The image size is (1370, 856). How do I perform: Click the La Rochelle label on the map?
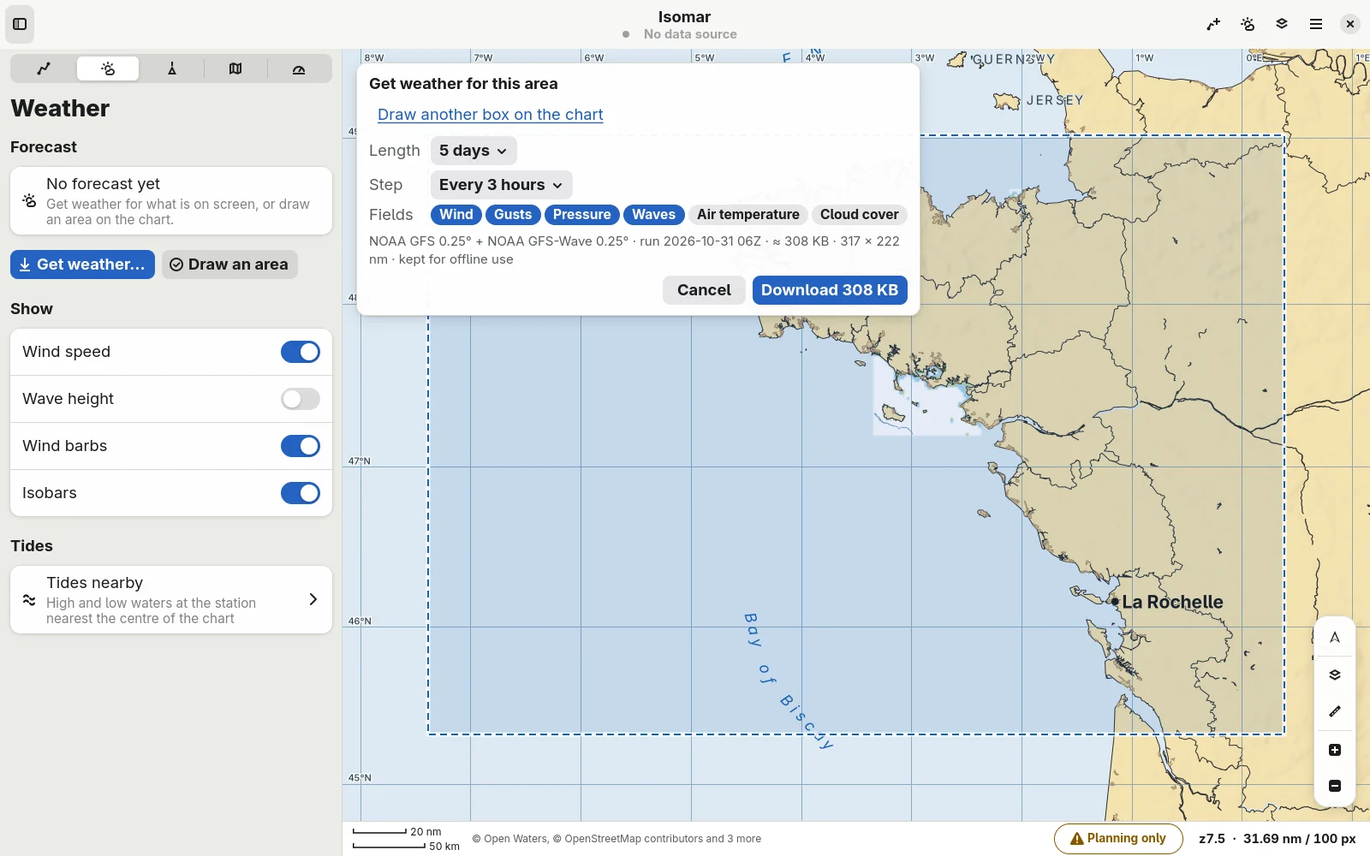point(1172,602)
